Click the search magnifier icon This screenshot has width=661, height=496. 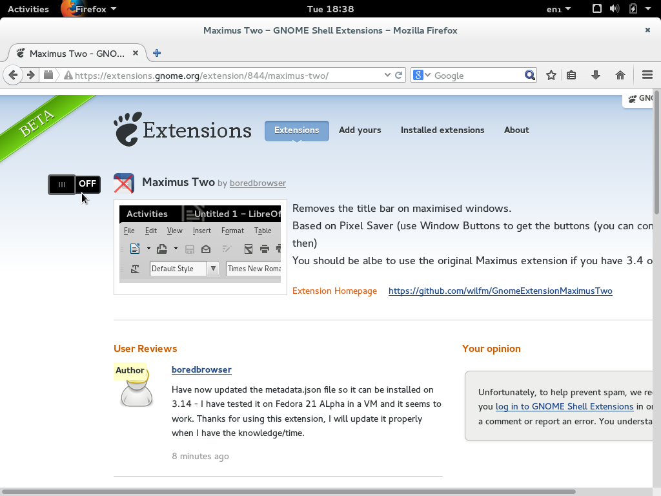(x=529, y=75)
